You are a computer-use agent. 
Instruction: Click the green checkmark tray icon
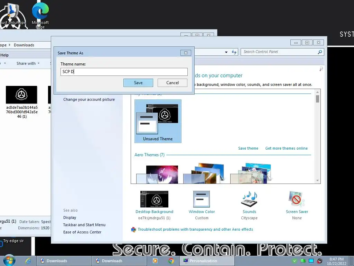click(295, 261)
